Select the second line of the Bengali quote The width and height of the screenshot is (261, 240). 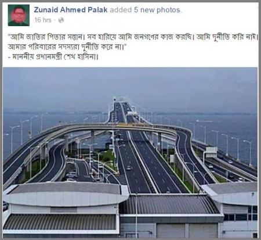tap(67, 46)
